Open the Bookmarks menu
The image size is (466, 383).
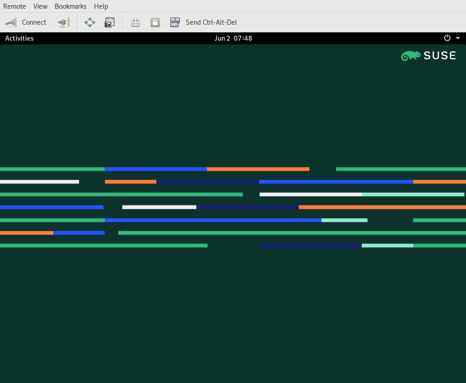click(70, 6)
